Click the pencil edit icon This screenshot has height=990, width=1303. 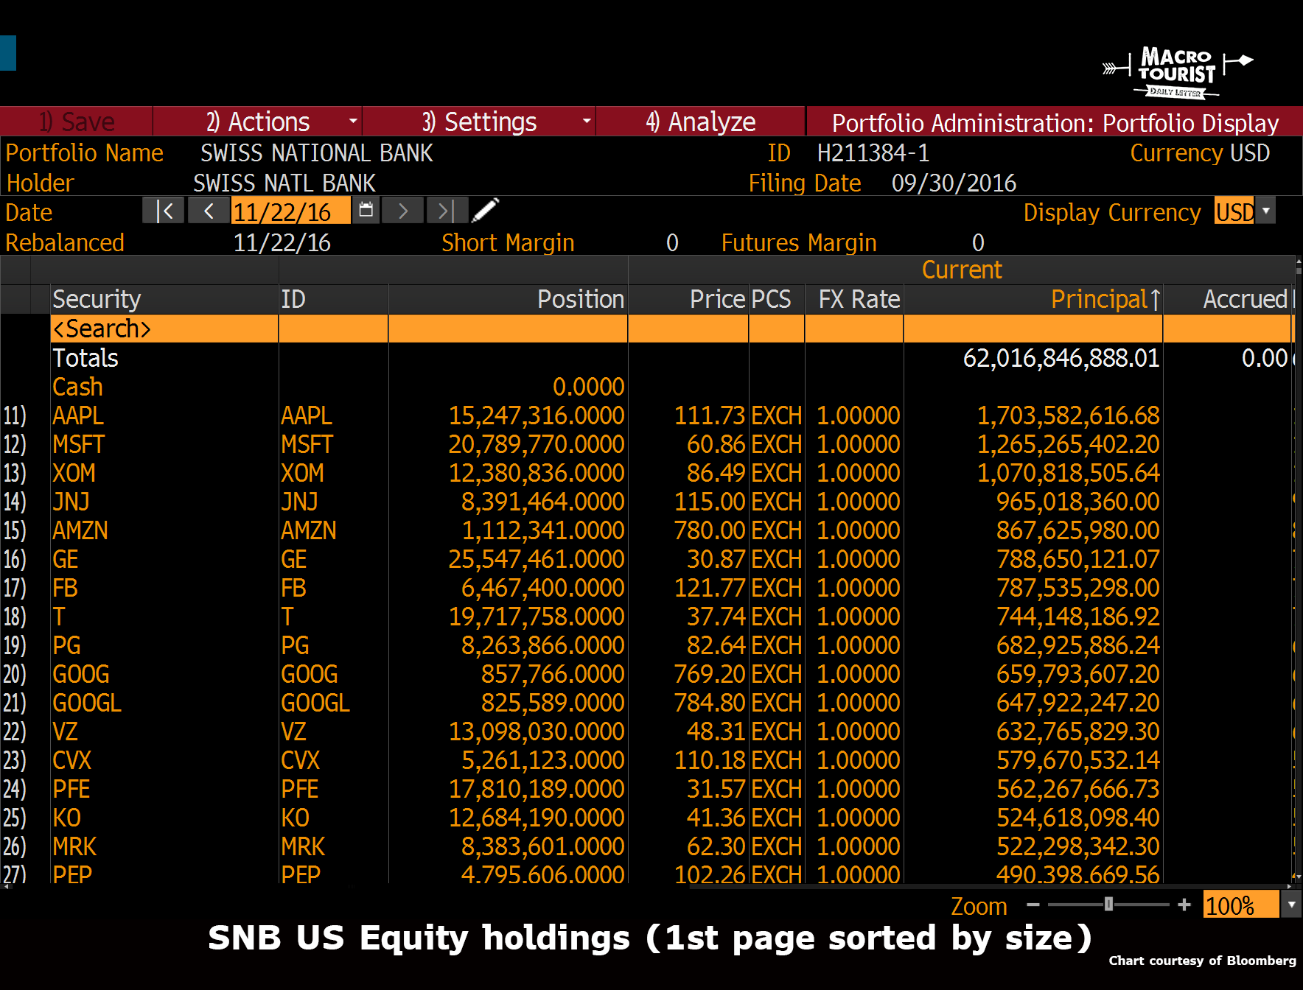point(485,211)
